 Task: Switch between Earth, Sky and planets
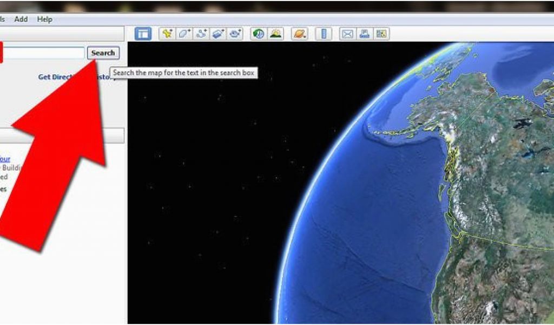point(300,34)
